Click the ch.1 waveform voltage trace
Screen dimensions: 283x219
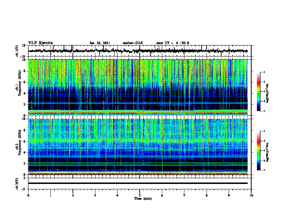coord(138,51)
